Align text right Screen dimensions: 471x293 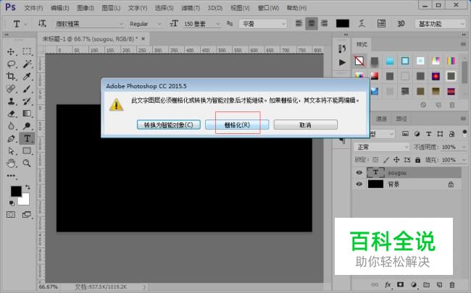(324, 23)
